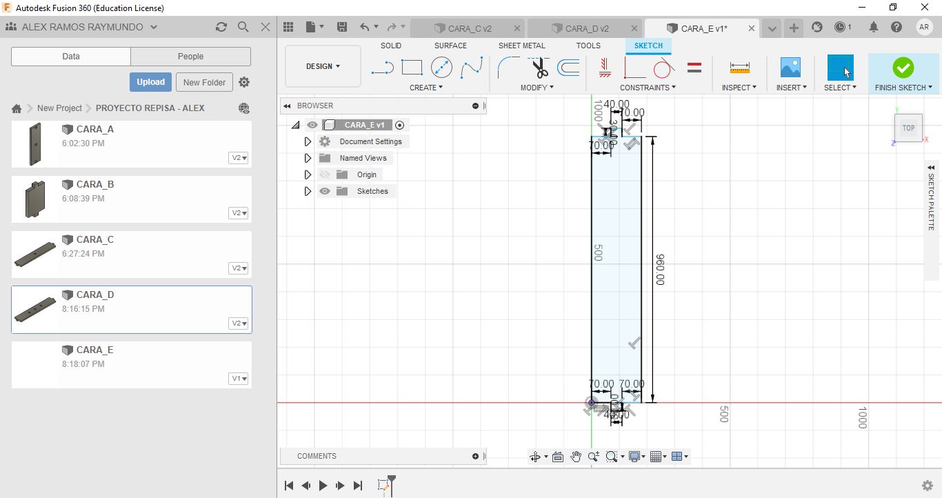Viewport: 942px width, 498px height.
Task: Apply the Equal constraint
Action: pyautogui.click(x=694, y=68)
